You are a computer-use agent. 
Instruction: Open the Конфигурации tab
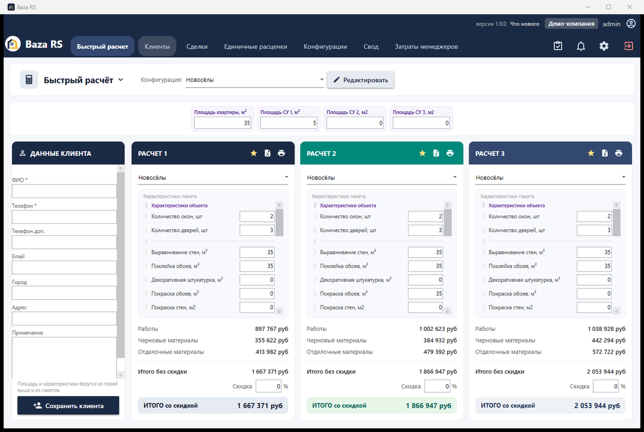pyautogui.click(x=326, y=46)
